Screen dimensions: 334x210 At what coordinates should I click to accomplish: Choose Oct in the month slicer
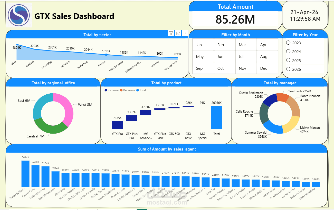(x=225, y=68)
